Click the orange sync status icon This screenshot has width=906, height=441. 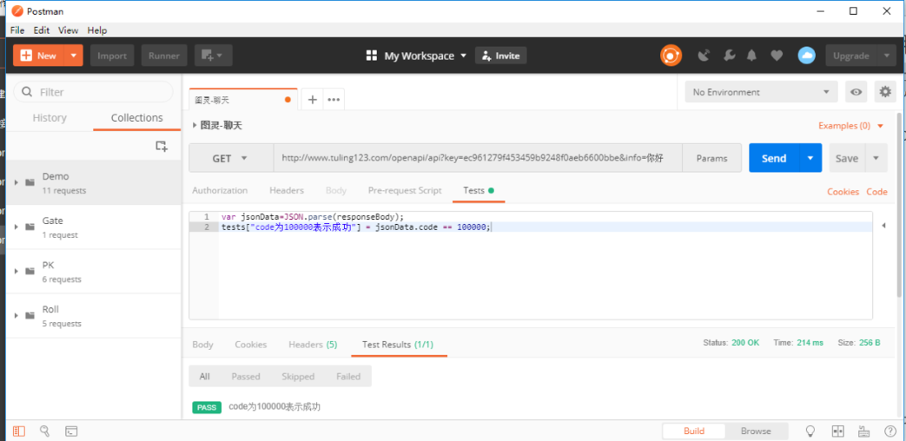[671, 56]
